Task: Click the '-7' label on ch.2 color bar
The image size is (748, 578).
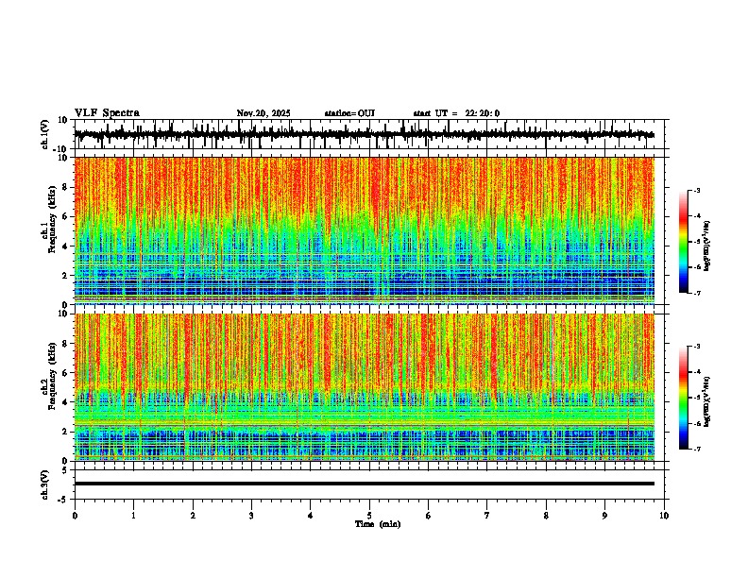Action: [696, 450]
